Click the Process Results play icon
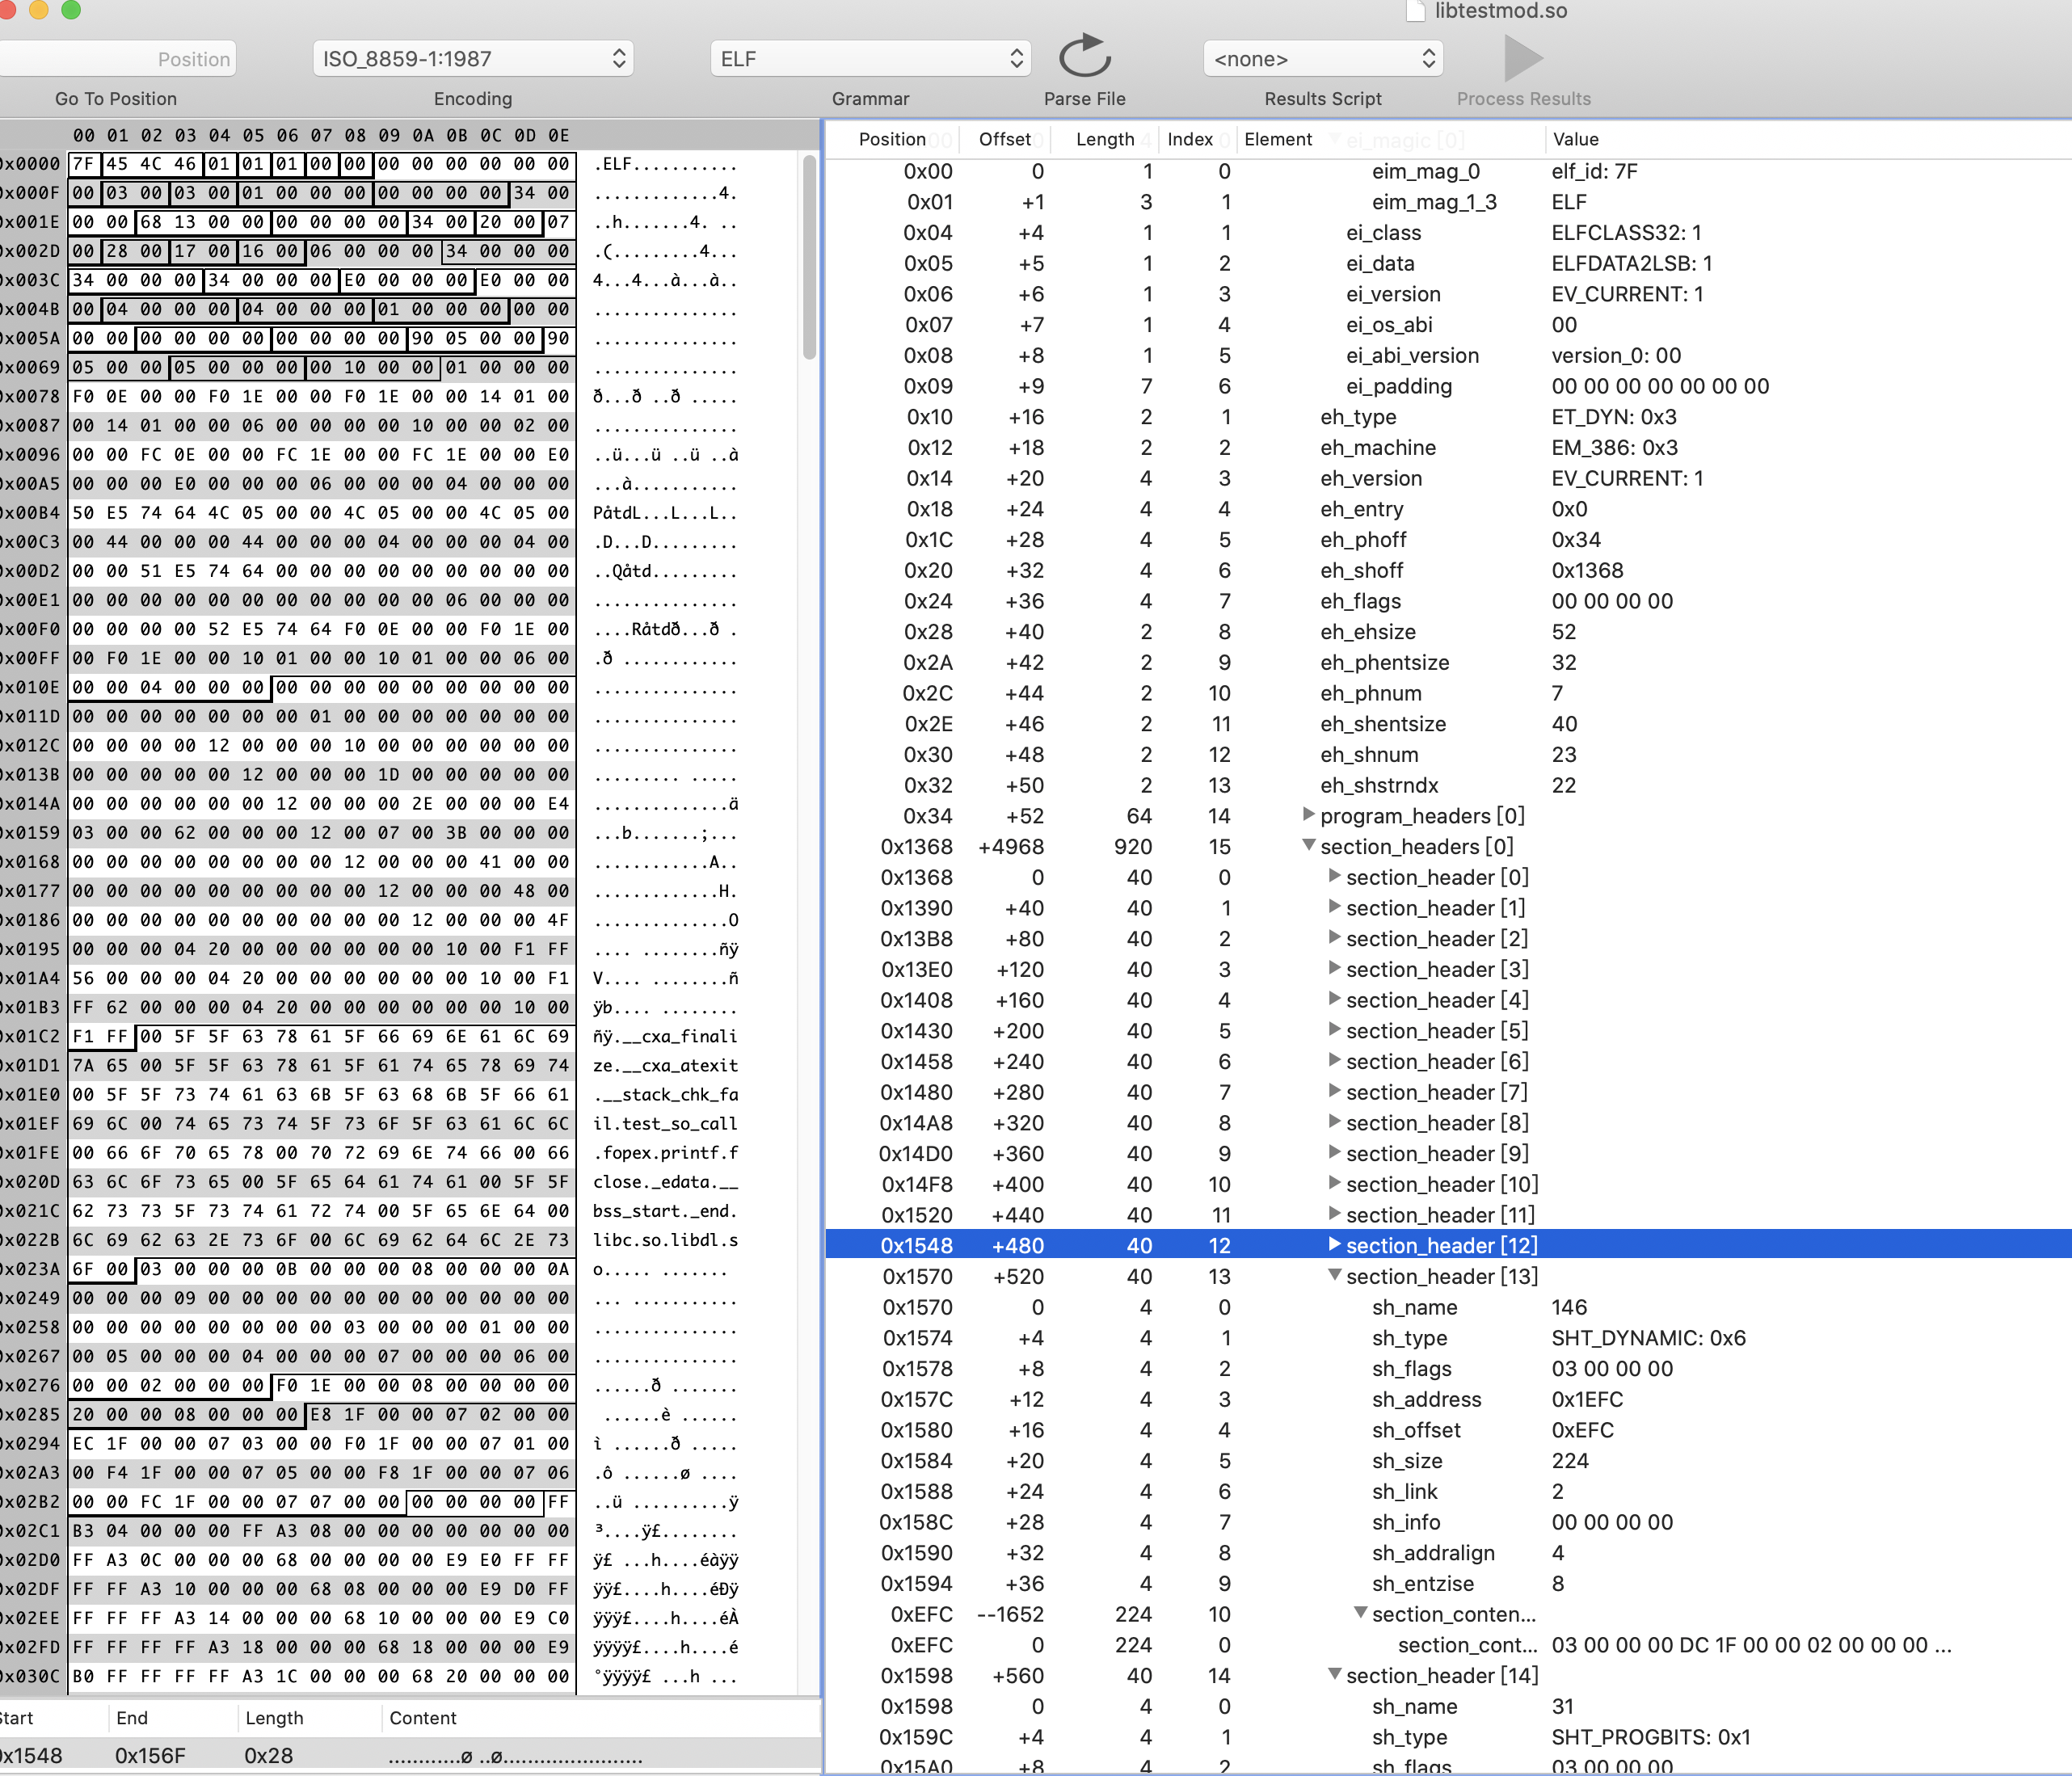The height and width of the screenshot is (1776, 2072). [1523, 58]
